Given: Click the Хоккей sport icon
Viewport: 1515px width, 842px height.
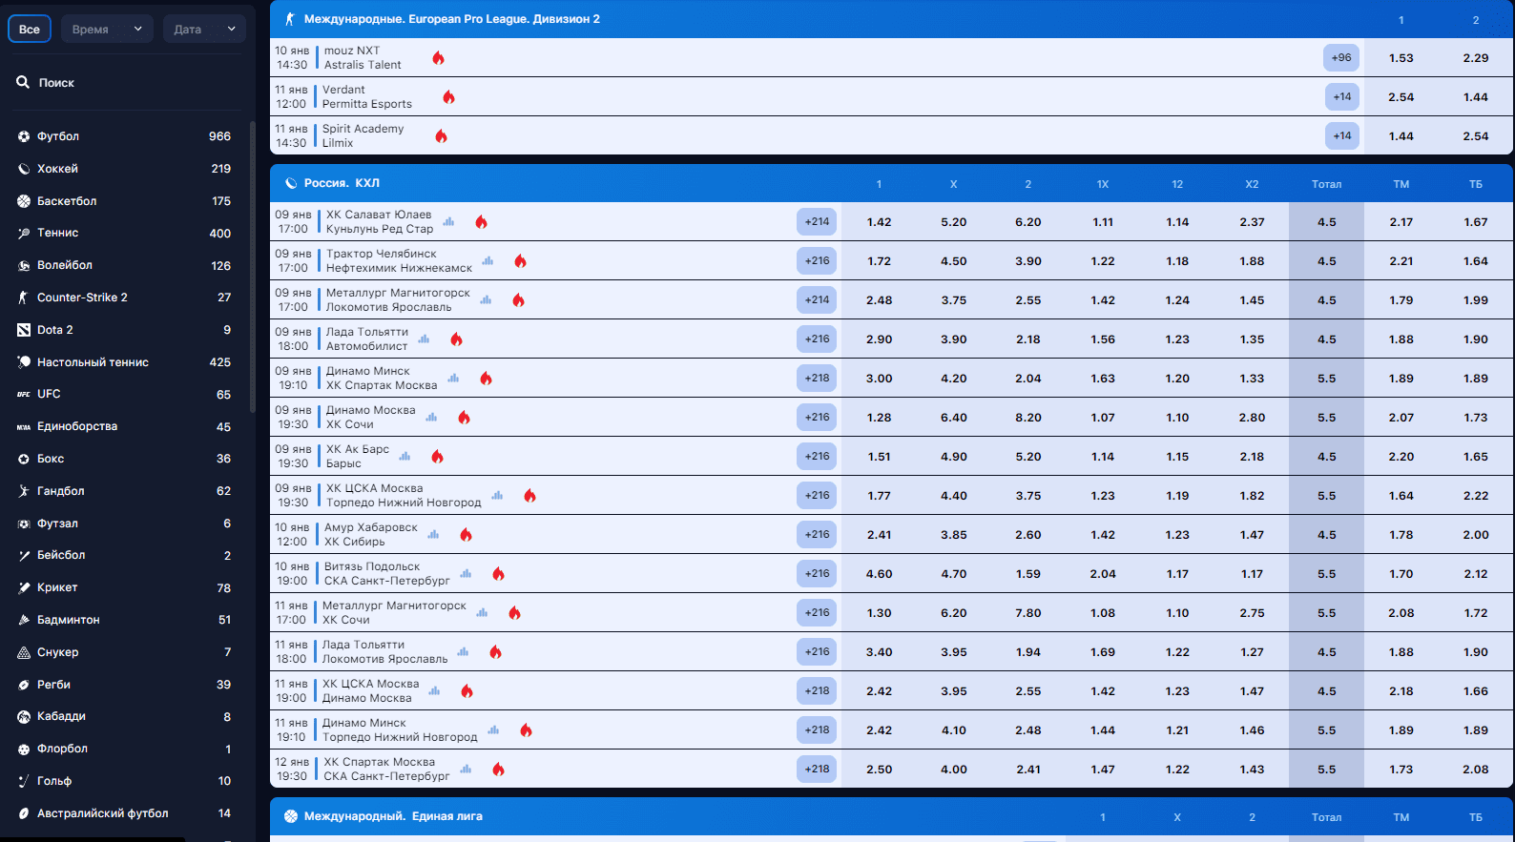Looking at the screenshot, I should pyautogui.click(x=24, y=169).
